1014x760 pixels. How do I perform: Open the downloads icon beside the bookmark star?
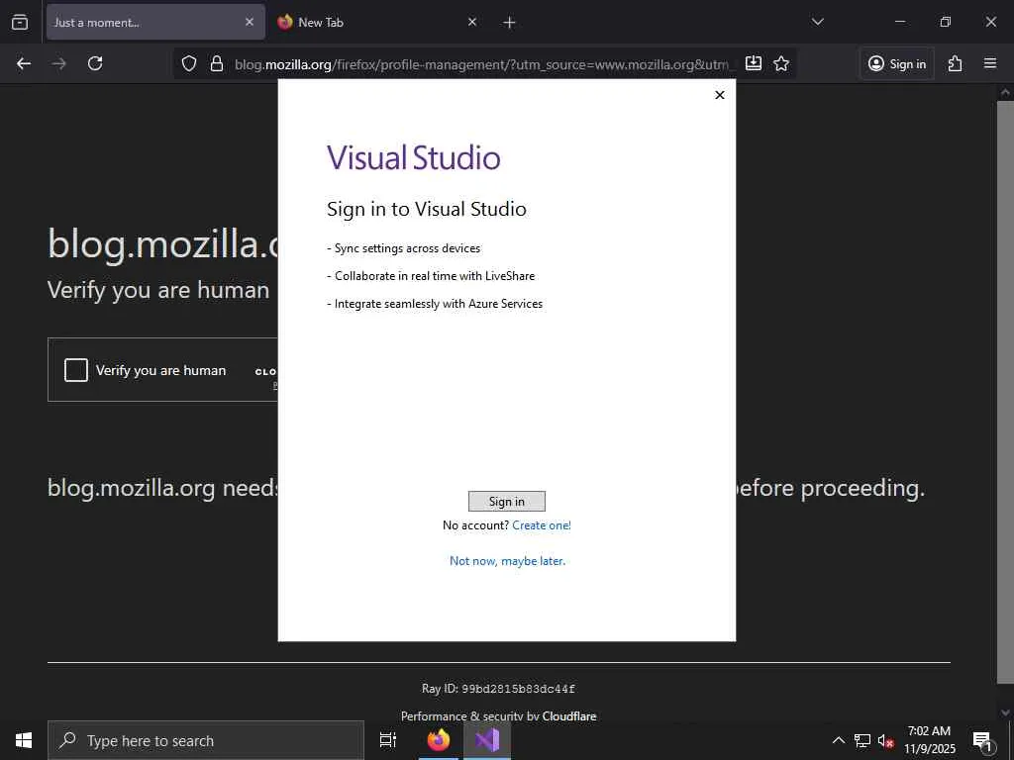754,63
